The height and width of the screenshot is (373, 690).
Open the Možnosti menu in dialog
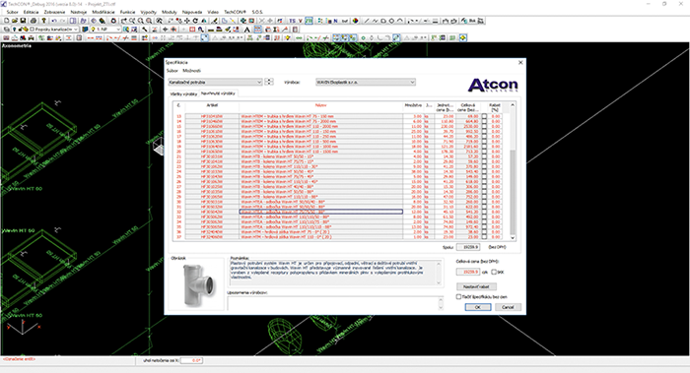pos(191,70)
